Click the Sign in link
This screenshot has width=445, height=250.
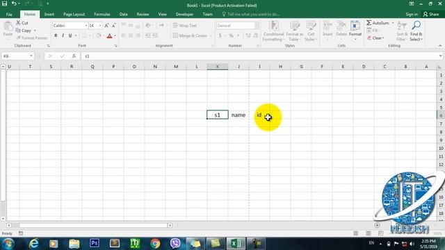click(411, 14)
